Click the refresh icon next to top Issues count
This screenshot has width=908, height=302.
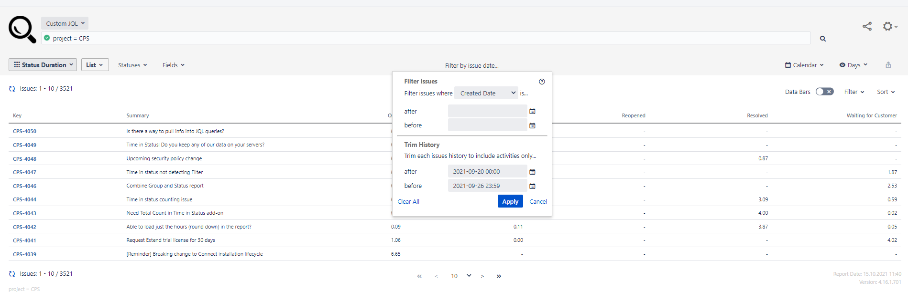tap(12, 89)
